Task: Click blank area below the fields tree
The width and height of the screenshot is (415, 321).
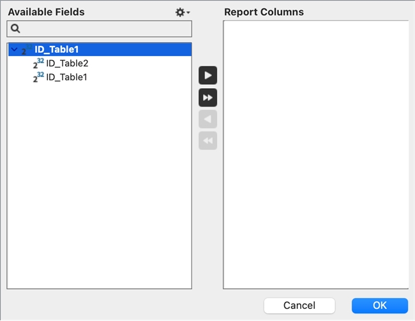Action: tap(99, 191)
